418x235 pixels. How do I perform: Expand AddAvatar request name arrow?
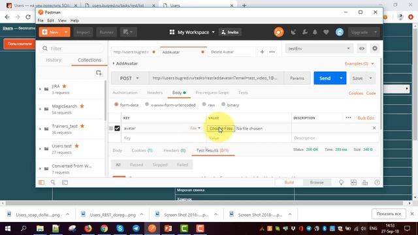114,63
